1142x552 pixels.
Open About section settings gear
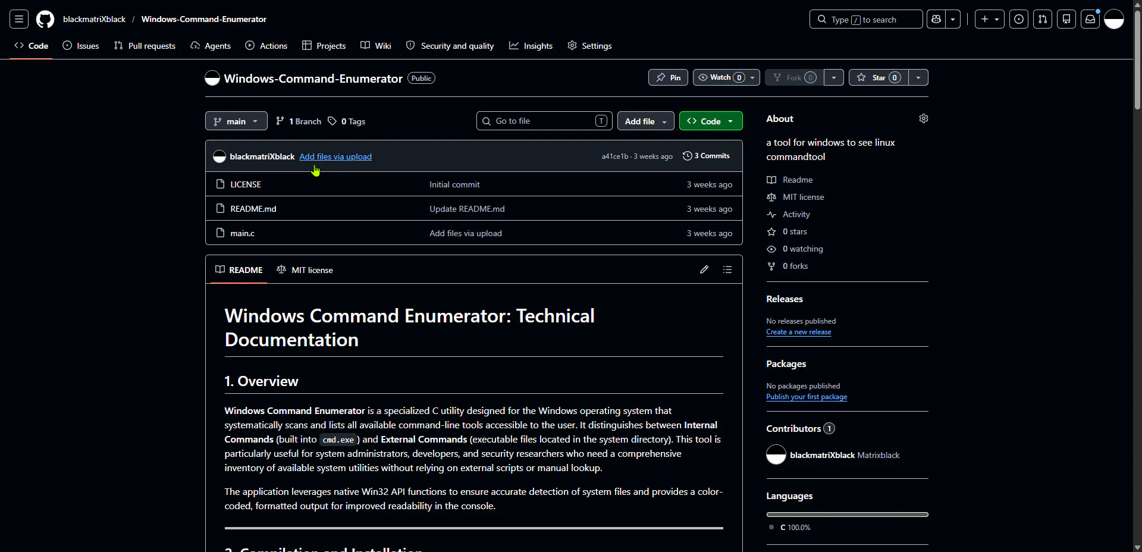(924, 118)
